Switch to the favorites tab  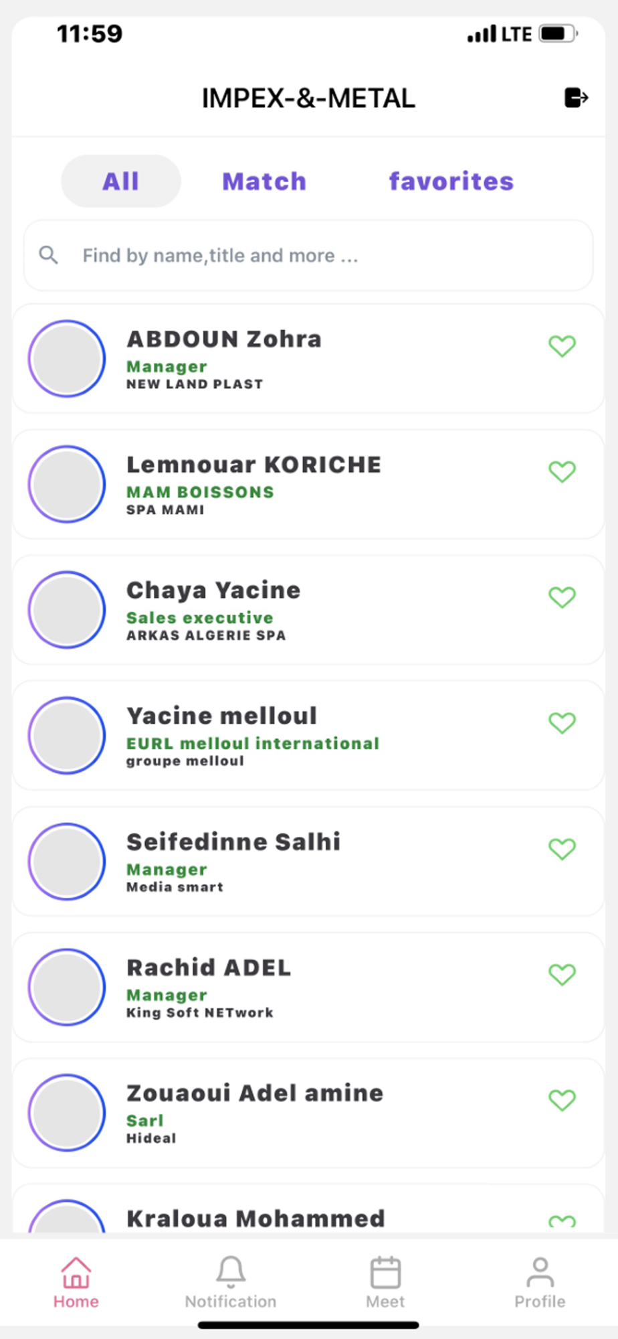coord(451,181)
